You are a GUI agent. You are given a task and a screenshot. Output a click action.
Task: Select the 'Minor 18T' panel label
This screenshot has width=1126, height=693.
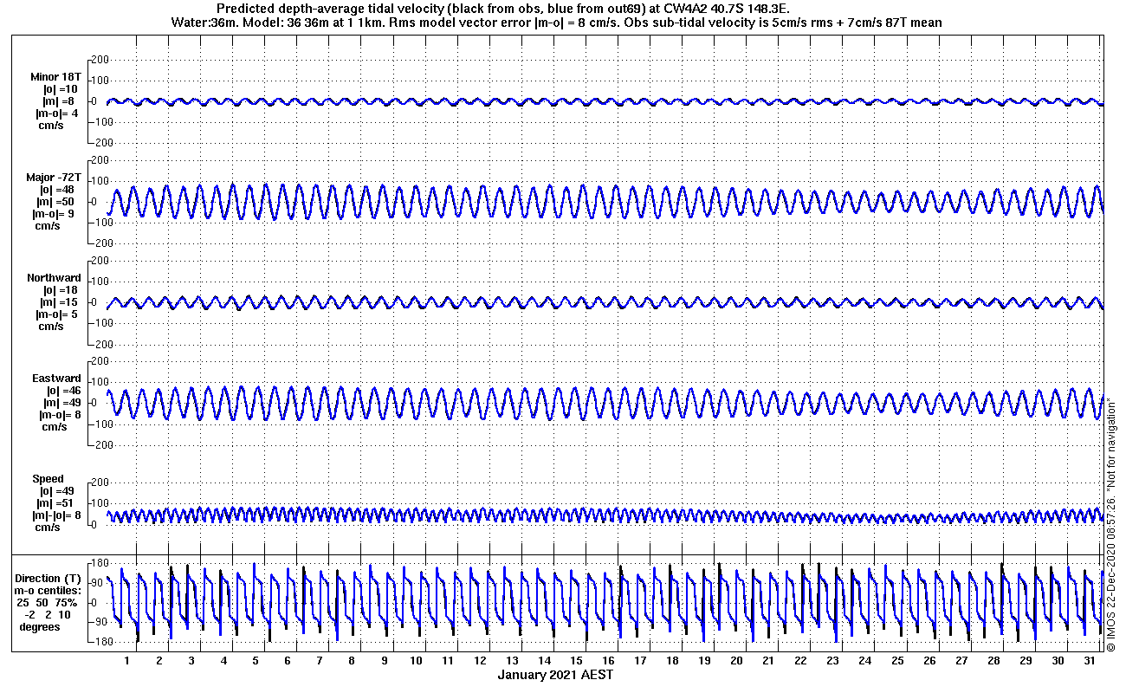[56, 77]
